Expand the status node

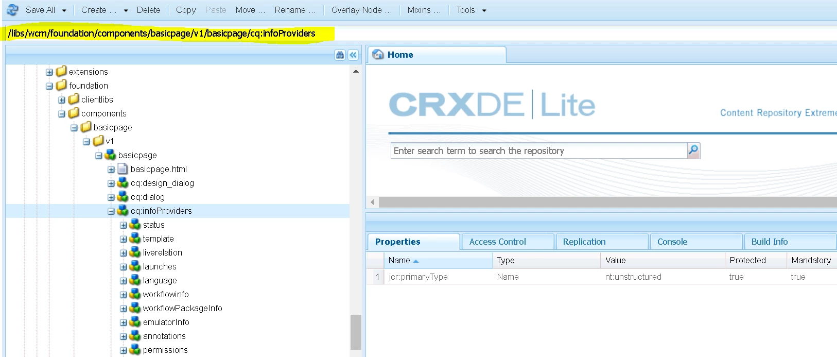coord(124,225)
